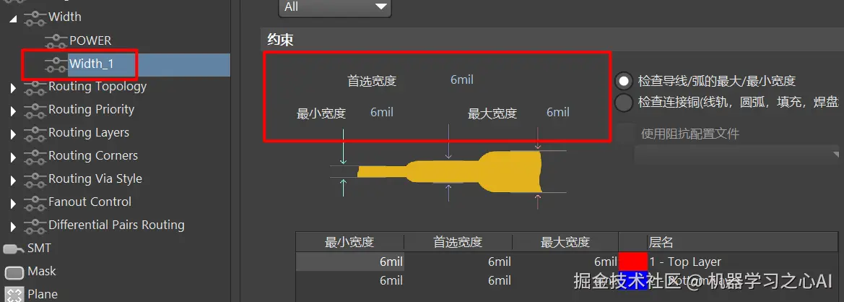Viewport: 844px width, 302px height.
Task: Open the All dropdown list
Action: [x=334, y=7]
